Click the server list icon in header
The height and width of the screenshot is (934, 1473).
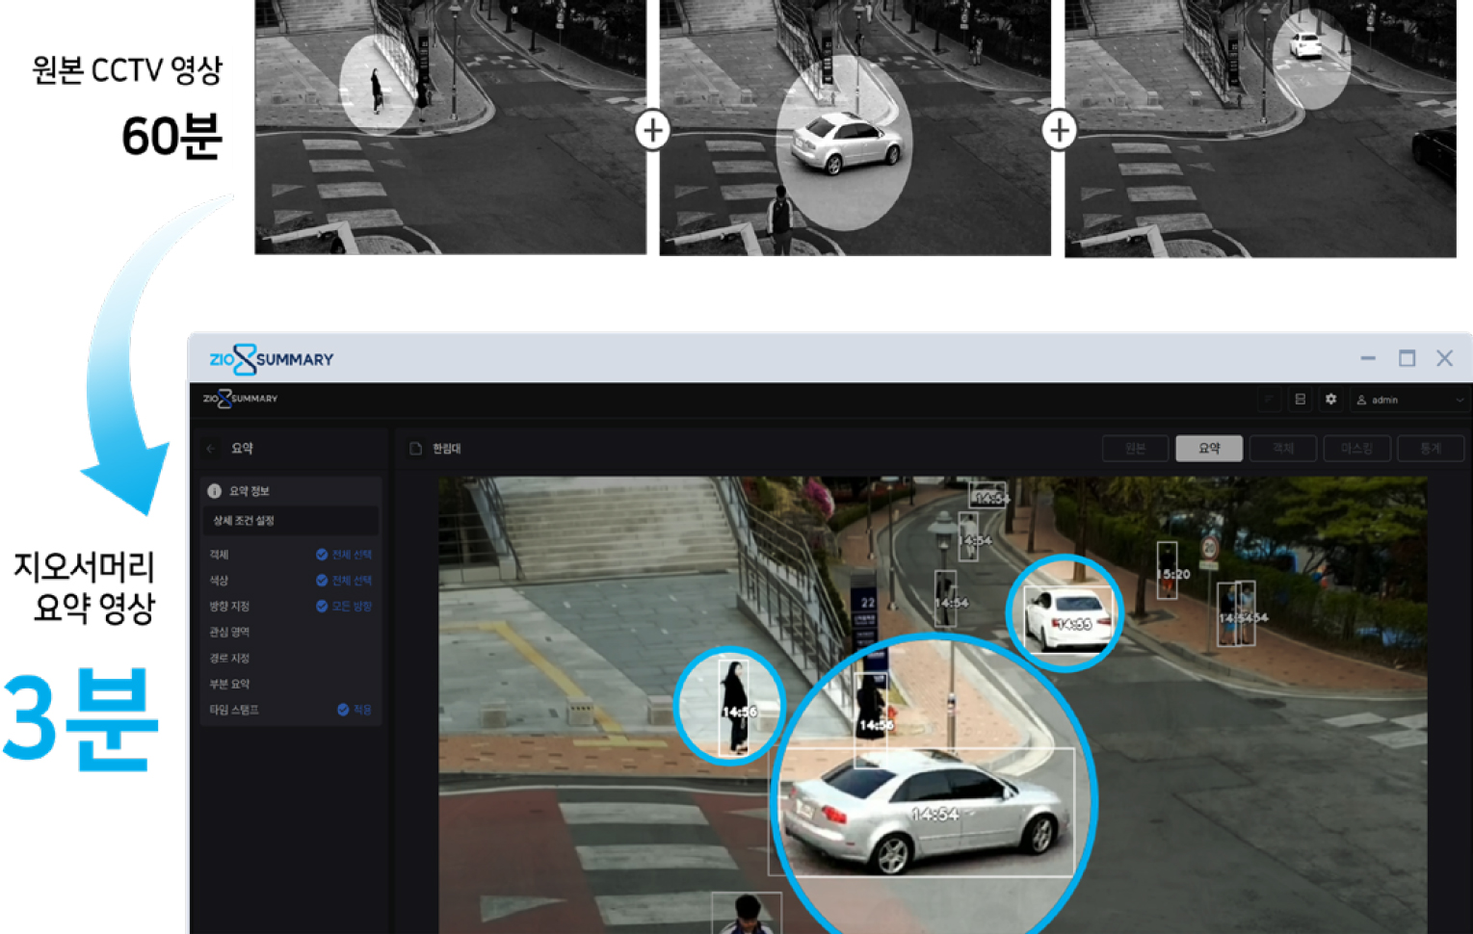coord(1300,400)
